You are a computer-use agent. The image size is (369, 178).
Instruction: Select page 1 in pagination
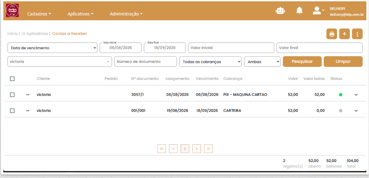tap(185, 149)
